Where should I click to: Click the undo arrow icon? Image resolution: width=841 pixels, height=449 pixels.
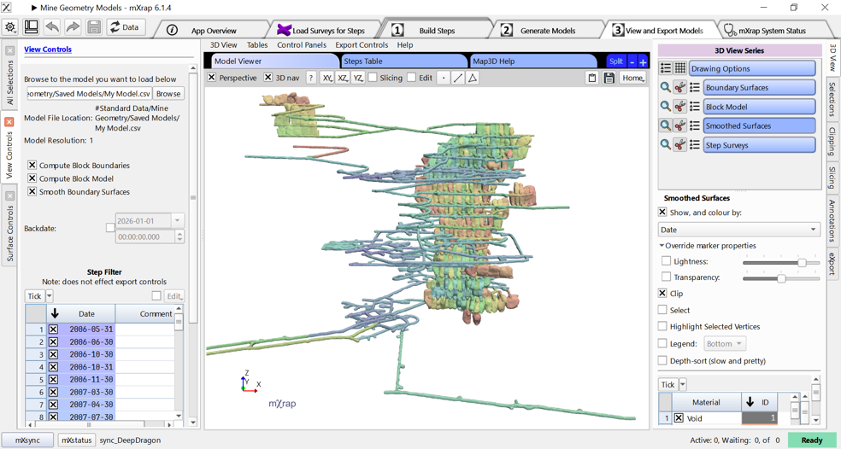click(x=52, y=27)
